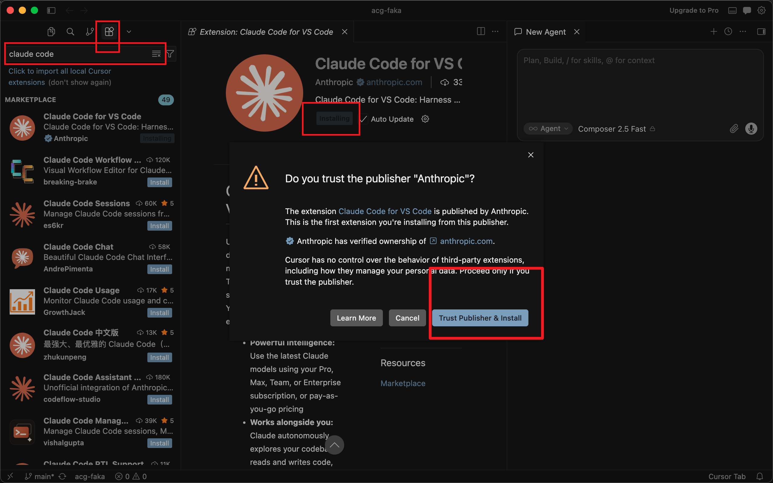This screenshot has height=483, width=773.
Task: Select the Extensions view icon
Action: [x=109, y=32]
